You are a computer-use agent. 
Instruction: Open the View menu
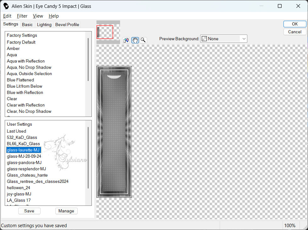click(x=38, y=16)
